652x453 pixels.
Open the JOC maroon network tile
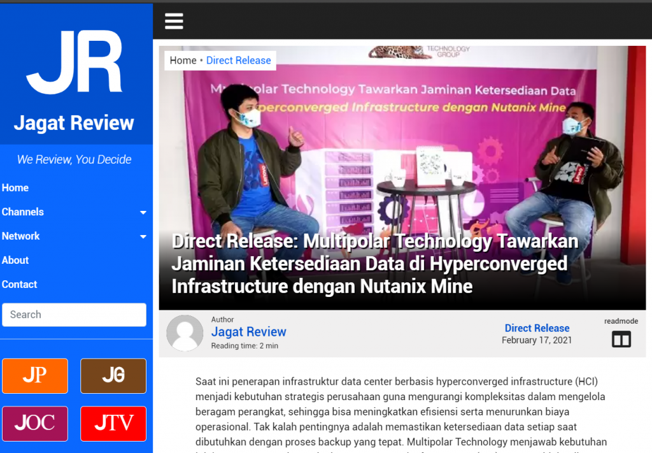pyautogui.click(x=35, y=424)
